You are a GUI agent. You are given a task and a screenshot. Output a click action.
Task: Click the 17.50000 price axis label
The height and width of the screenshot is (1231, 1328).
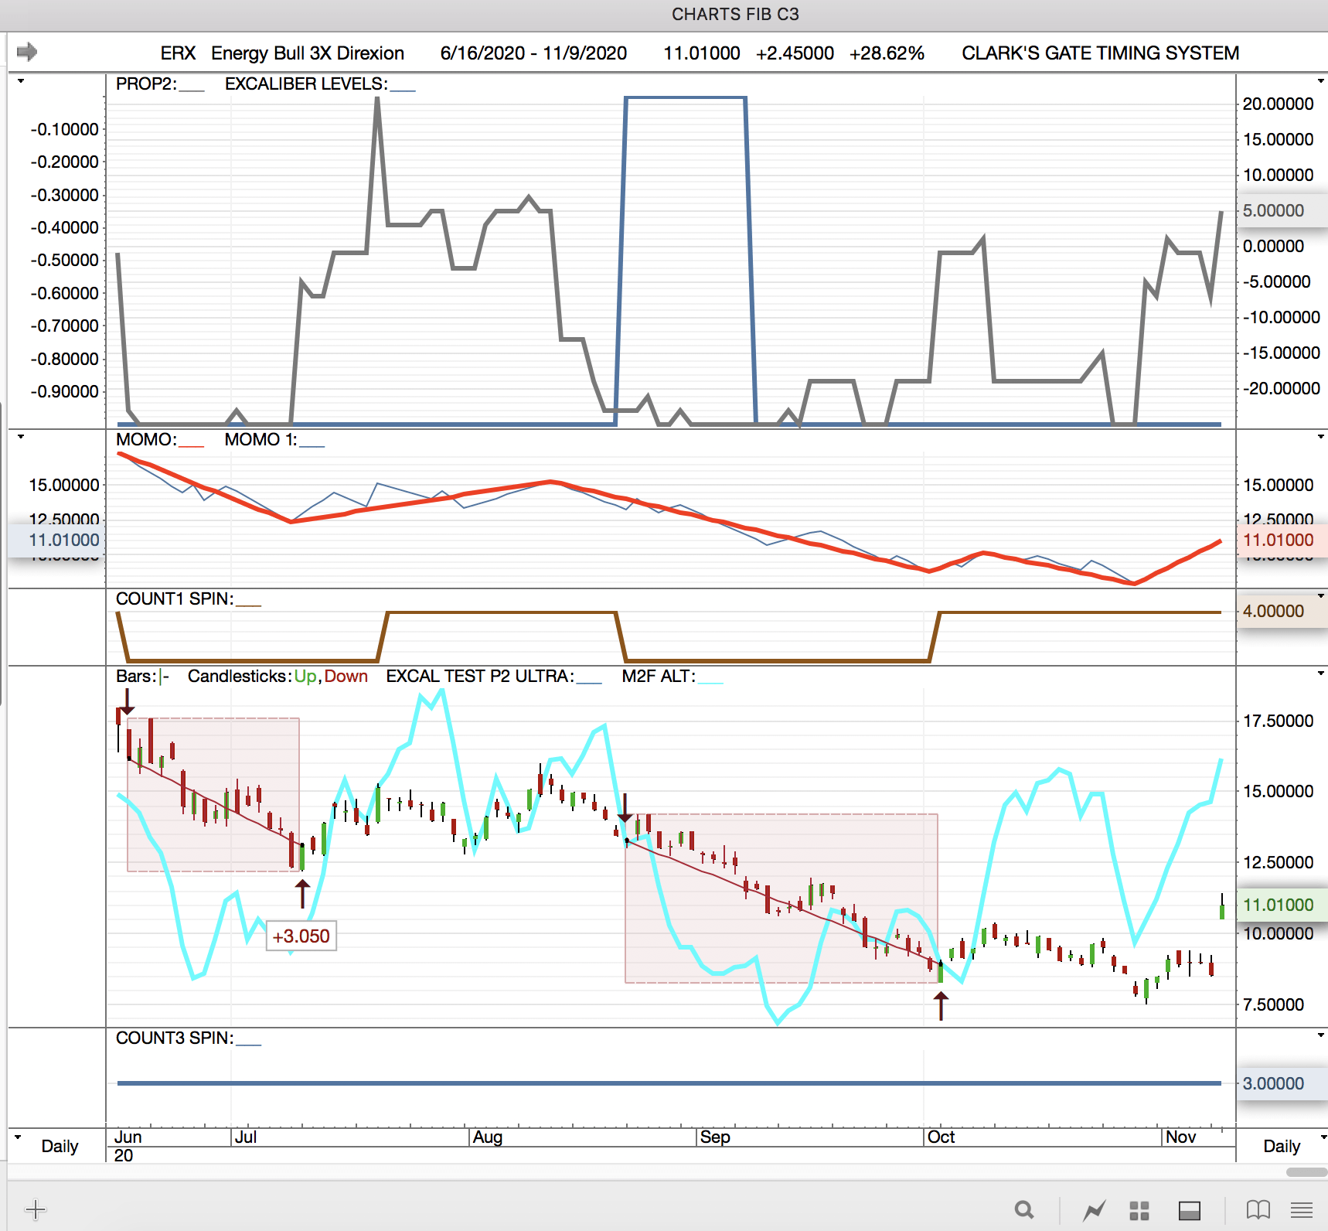tap(1278, 721)
